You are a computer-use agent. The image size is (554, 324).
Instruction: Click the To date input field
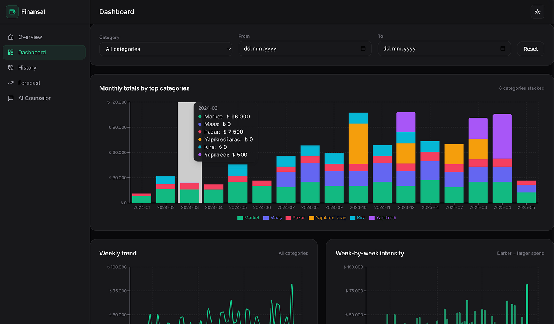click(444, 49)
